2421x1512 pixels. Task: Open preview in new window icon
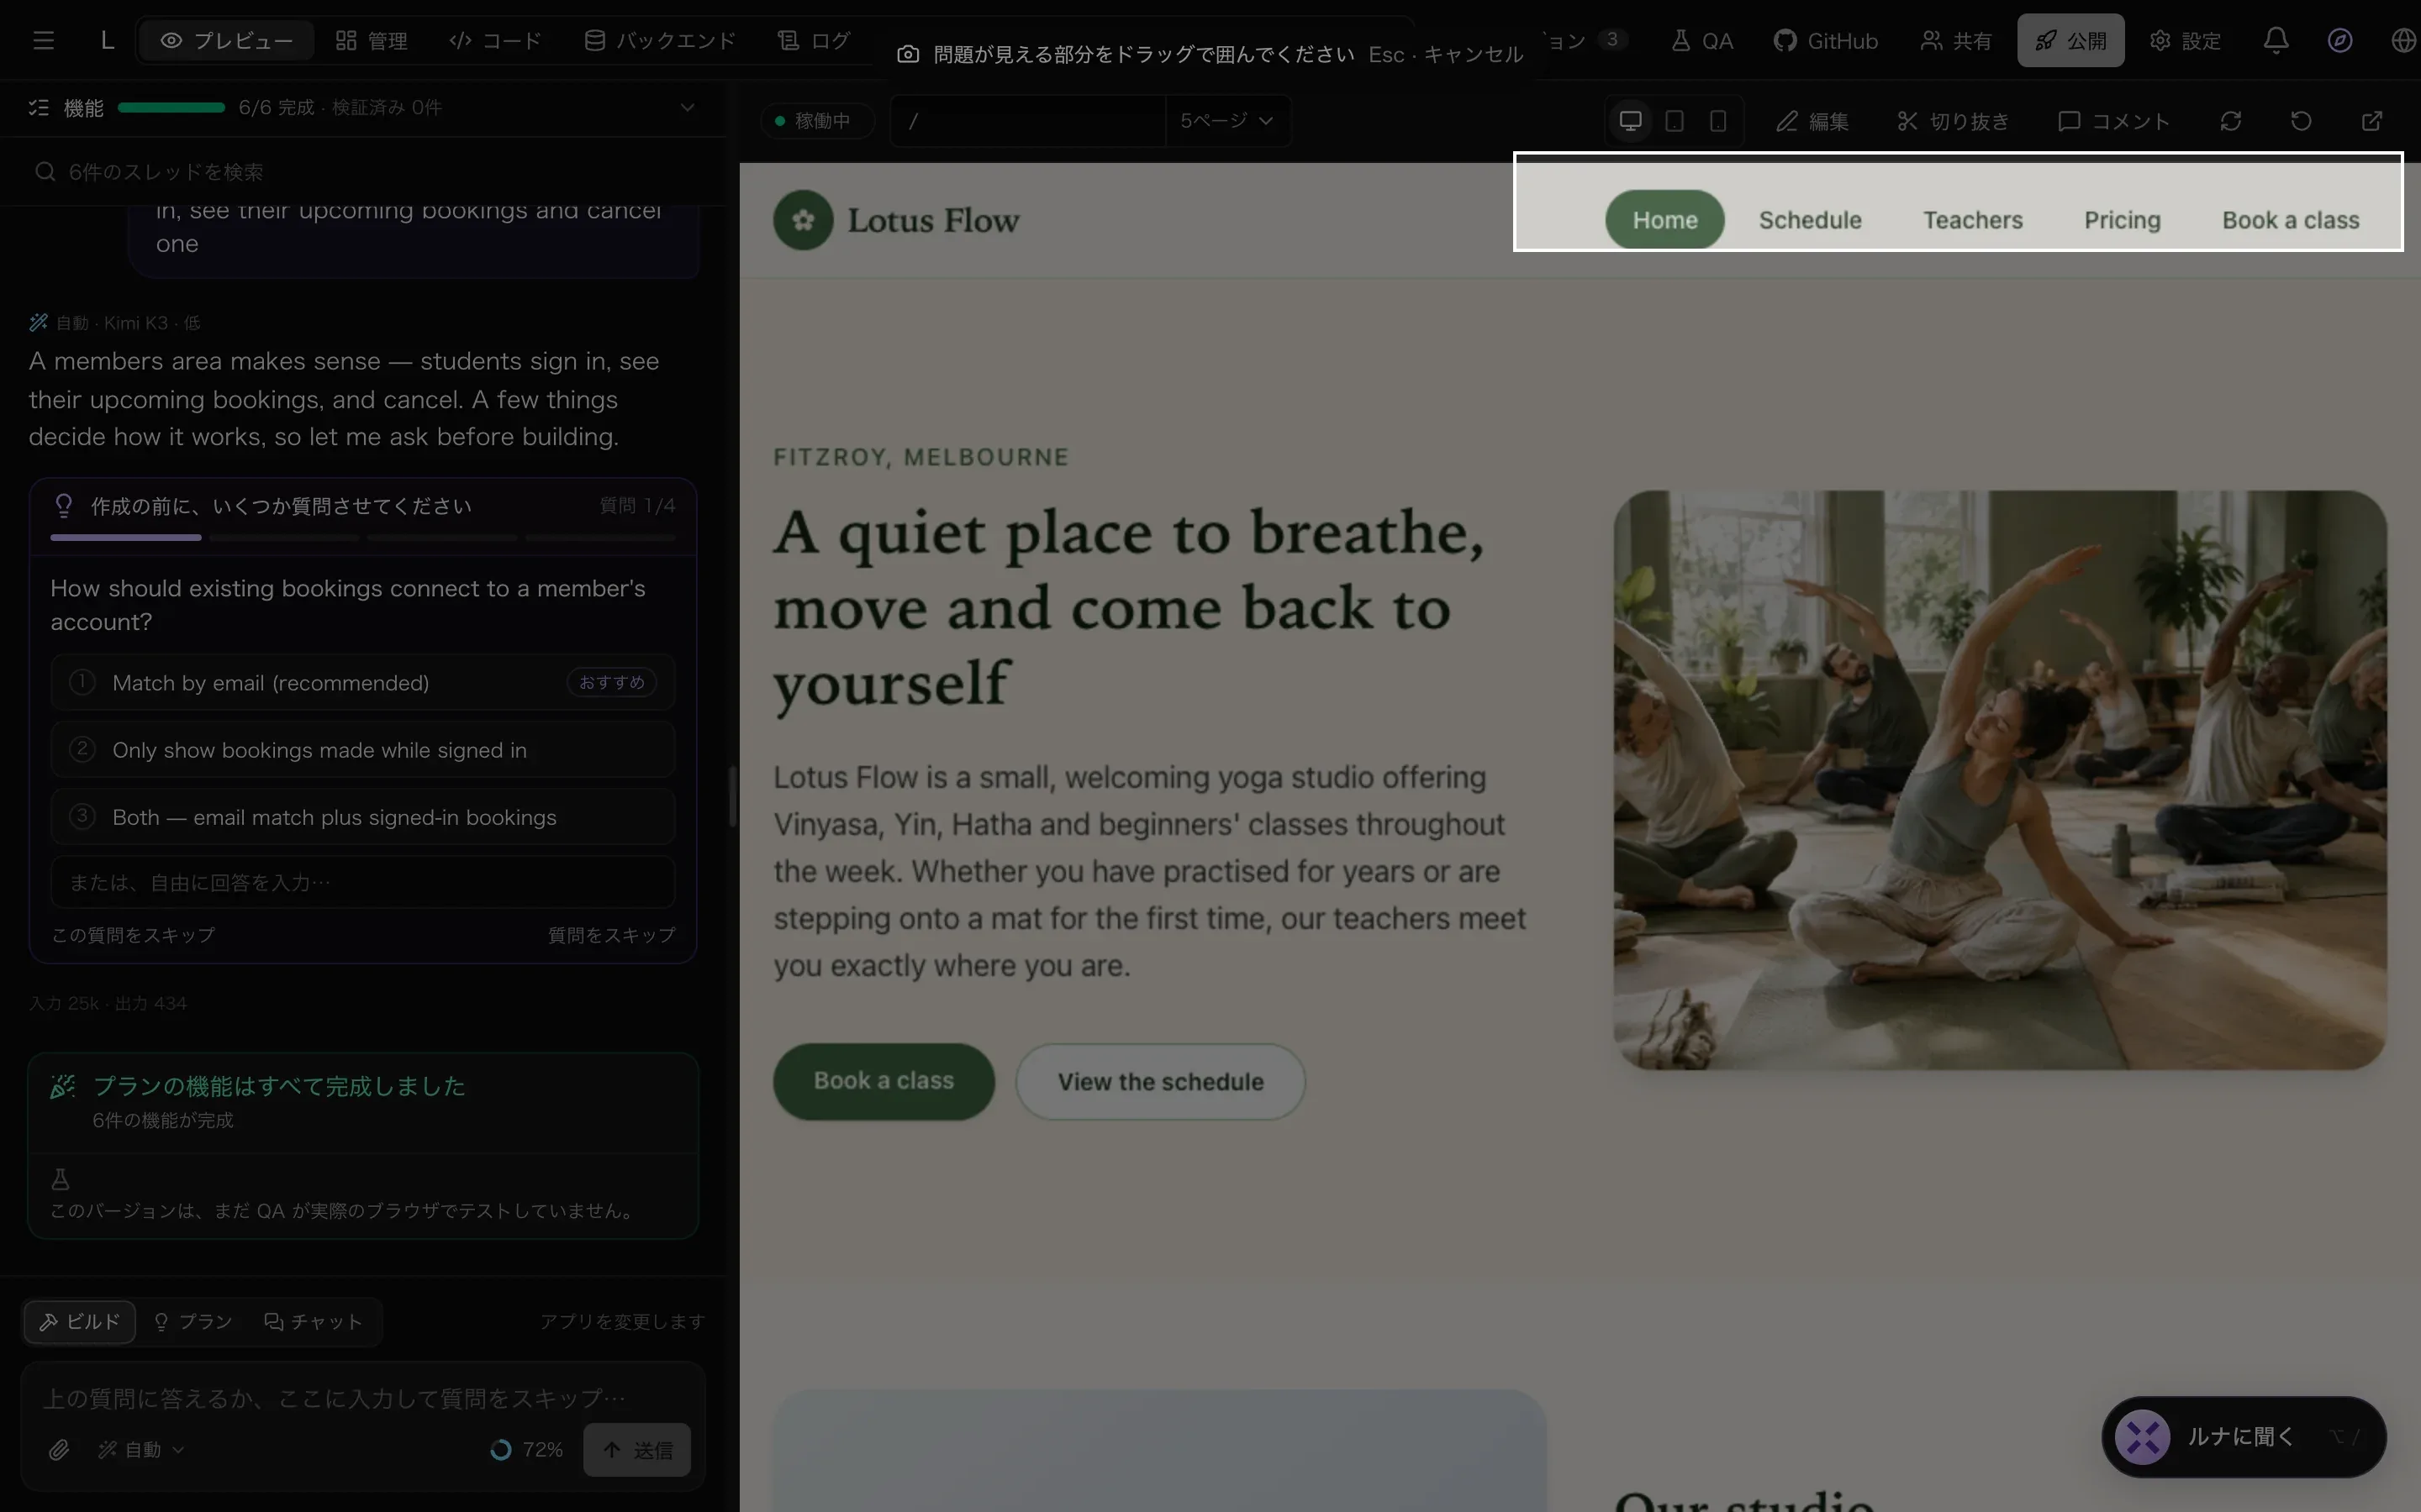[2372, 121]
